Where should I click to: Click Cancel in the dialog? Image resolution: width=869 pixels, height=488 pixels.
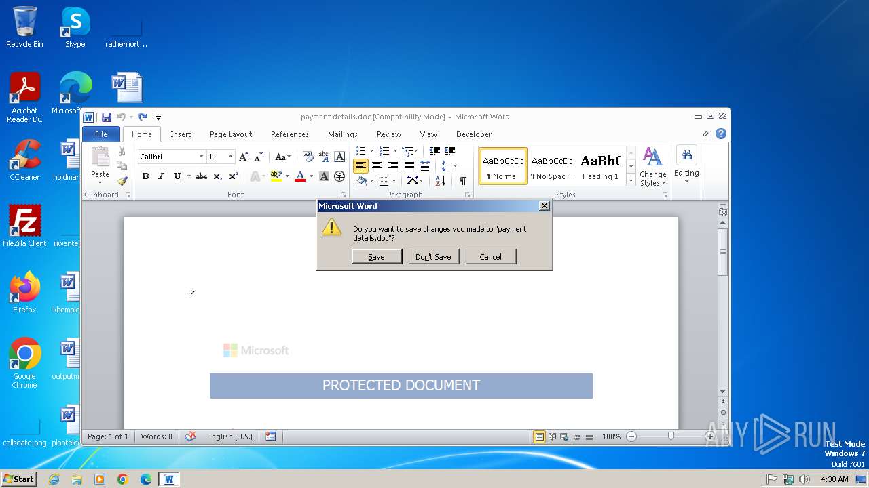(x=491, y=257)
